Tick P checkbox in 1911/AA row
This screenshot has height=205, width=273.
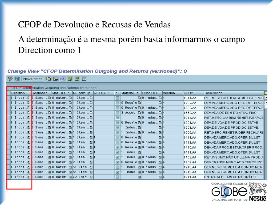tap(118, 177)
